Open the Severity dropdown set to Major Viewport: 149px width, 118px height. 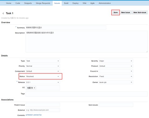click(x=116, y=61)
